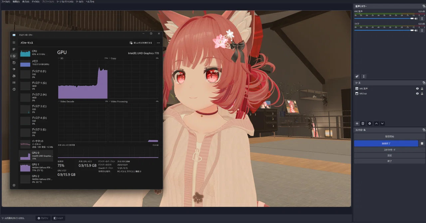Open Task Manager hamburger navigation menu
The width and height of the screenshot is (426, 223).
point(14,43)
